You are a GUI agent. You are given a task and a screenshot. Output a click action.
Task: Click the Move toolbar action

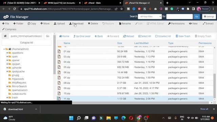45,23
